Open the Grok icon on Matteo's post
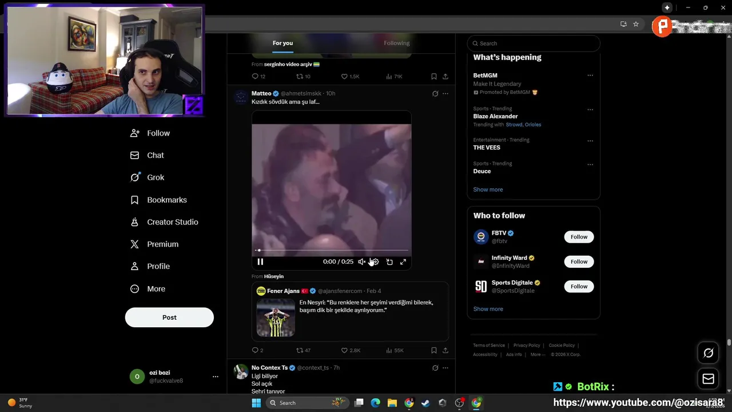Image resolution: width=732 pixels, height=412 pixels. 435,94
